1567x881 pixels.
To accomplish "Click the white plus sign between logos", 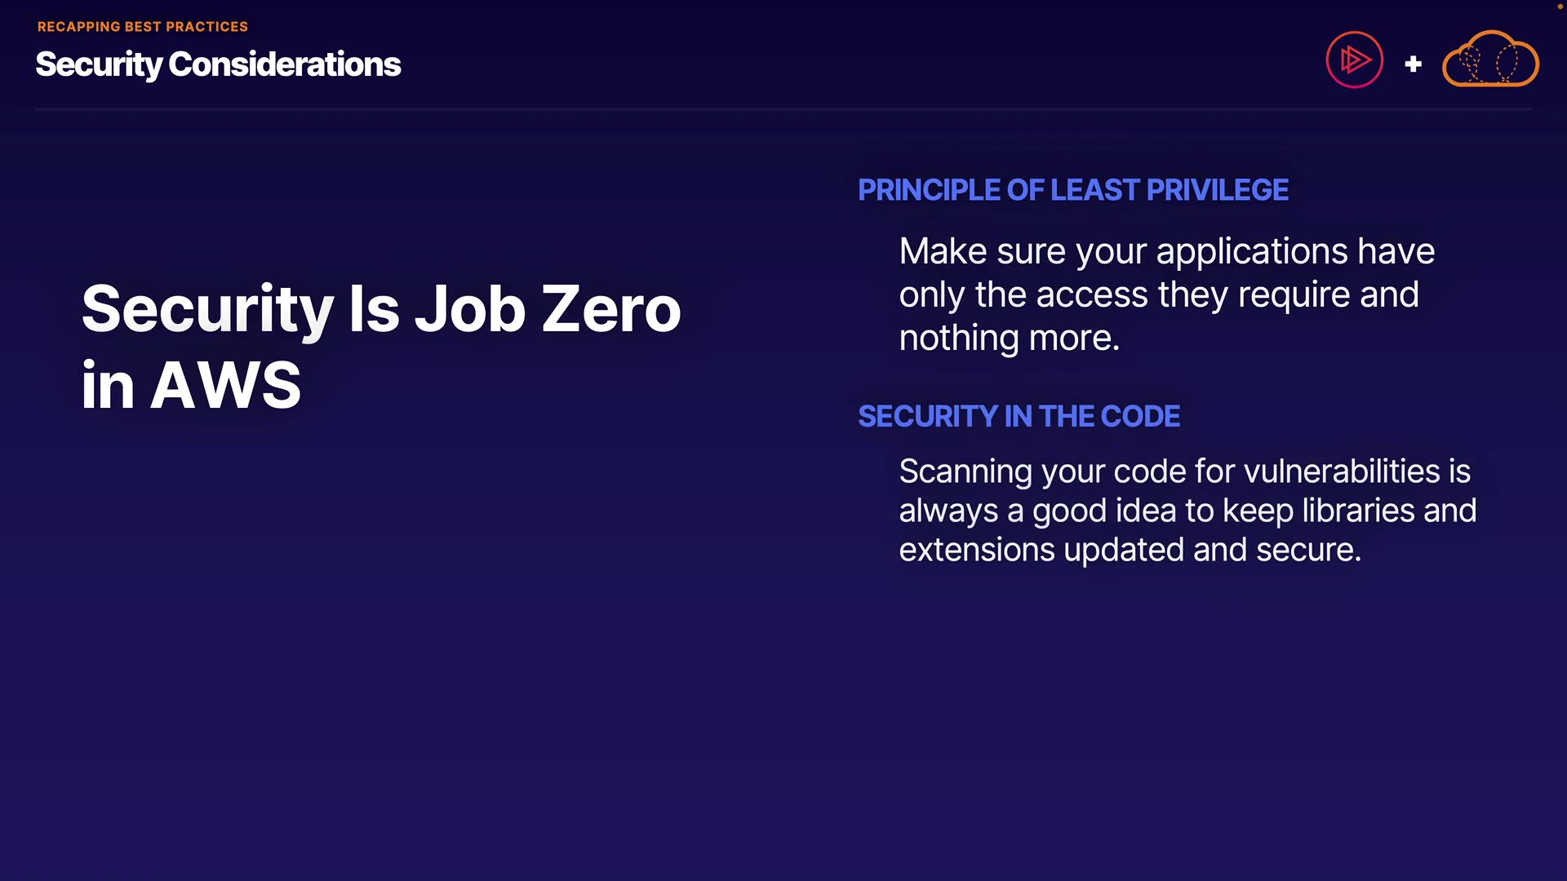I will point(1413,64).
